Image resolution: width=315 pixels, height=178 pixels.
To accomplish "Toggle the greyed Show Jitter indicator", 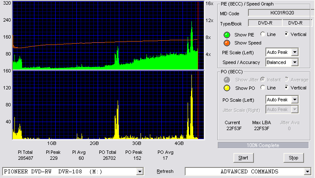I will (x=227, y=80).
